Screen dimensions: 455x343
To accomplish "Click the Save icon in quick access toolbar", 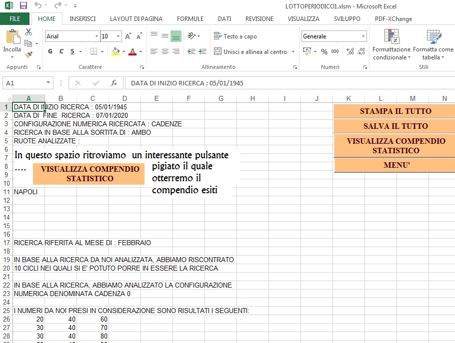I will [23, 5].
